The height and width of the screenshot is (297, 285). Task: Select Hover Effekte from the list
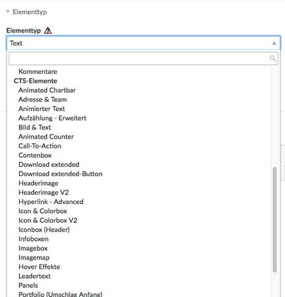pyautogui.click(x=40, y=267)
